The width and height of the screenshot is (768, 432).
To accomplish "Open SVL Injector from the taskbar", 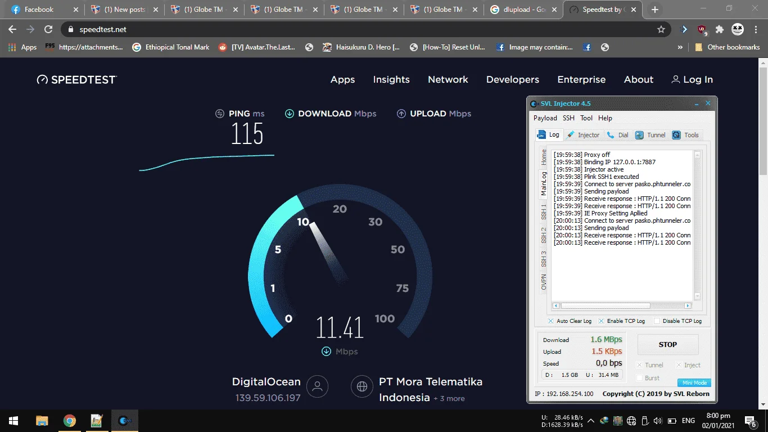I will (x=124, y=421).
